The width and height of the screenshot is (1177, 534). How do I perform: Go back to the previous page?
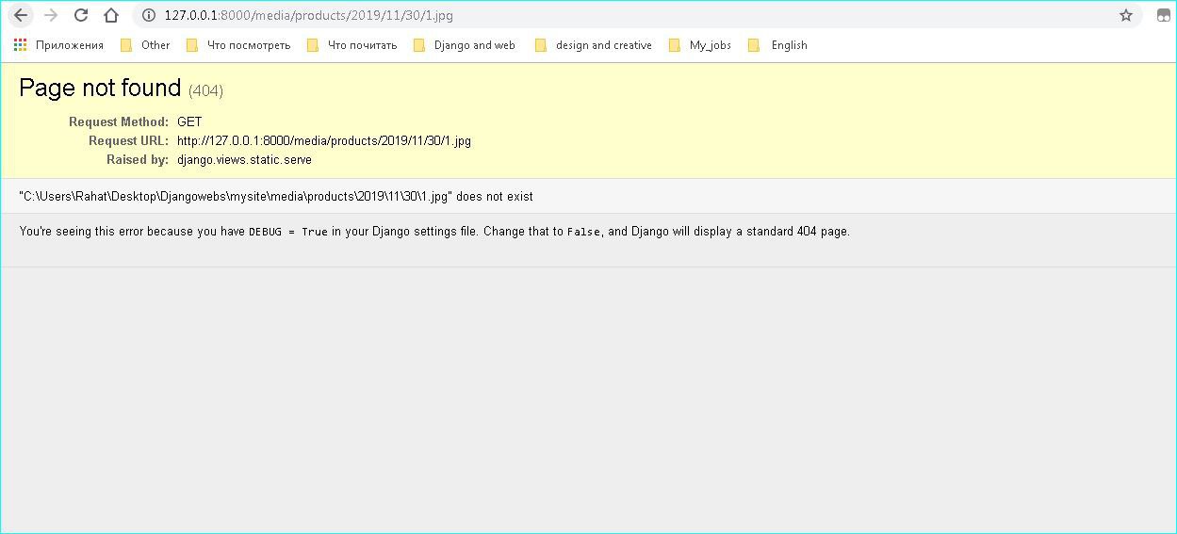coord(21,15)
